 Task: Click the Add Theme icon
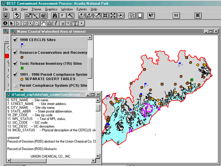(x=17, y=16)
